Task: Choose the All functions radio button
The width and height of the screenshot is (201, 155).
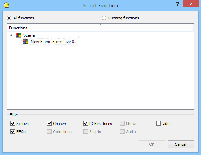Action: tap(9, 18)
